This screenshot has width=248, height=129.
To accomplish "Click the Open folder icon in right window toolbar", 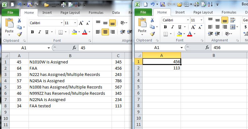I will tap(179, 4).
